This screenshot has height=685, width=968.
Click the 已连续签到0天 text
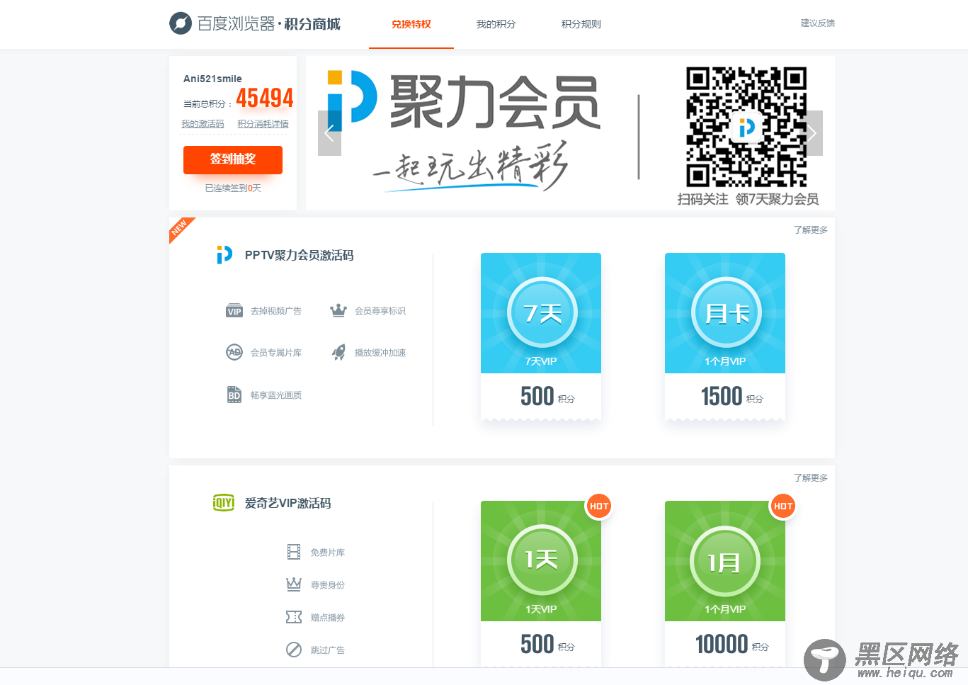[x=233, y=188]
